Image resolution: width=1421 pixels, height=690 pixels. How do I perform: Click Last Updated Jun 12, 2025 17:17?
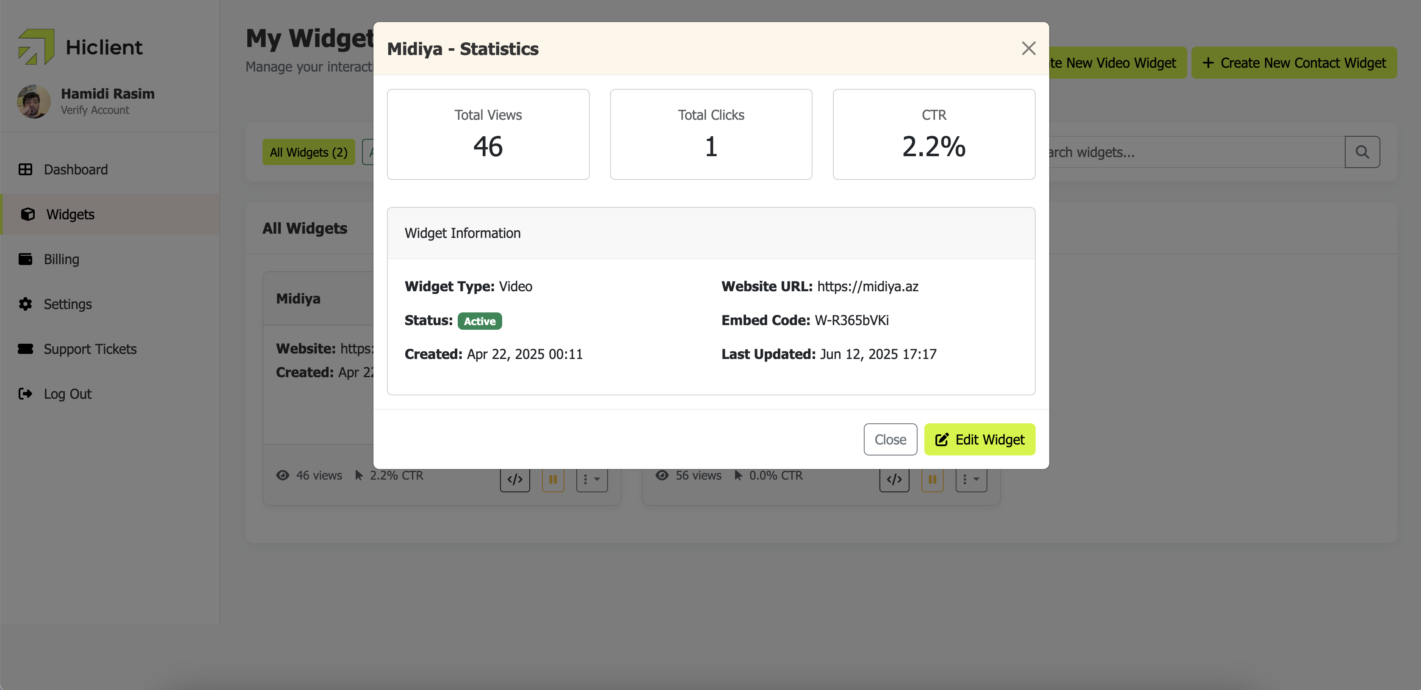(x=878, y=354)
